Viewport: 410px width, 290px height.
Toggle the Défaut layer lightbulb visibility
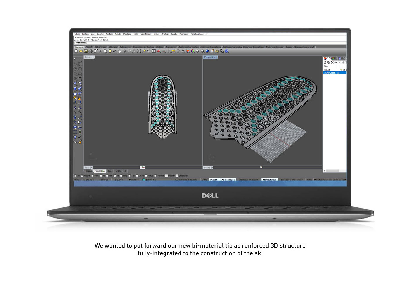point(341,70)
